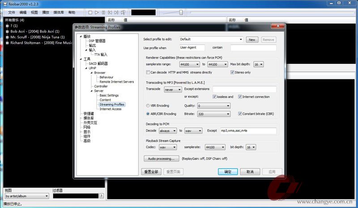
Task: Open the 播放 menu
Action: tap(46, 13)
